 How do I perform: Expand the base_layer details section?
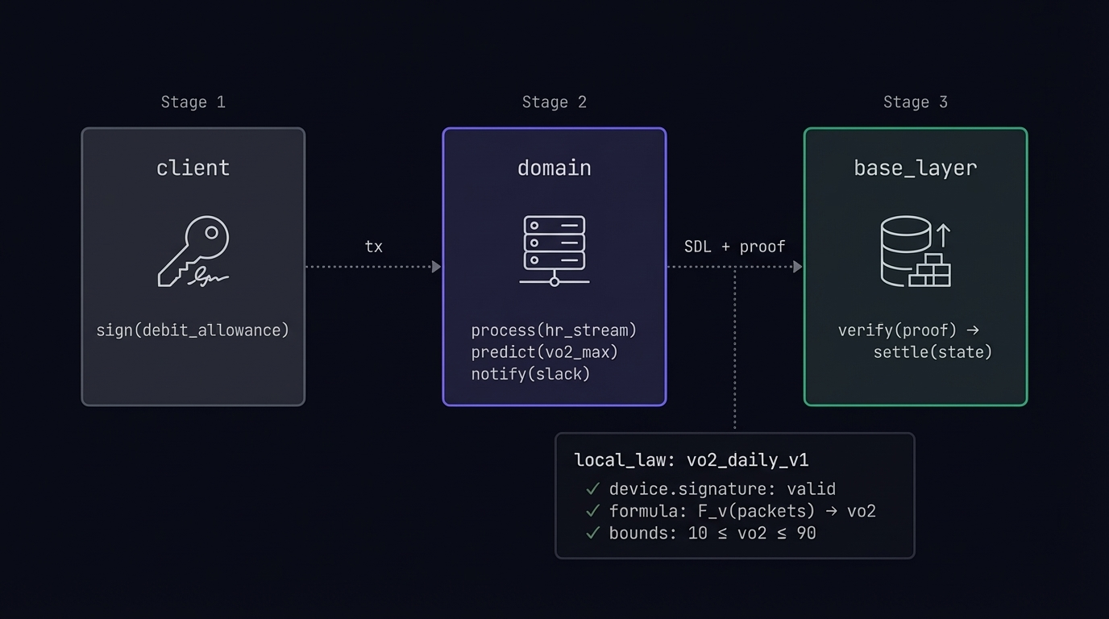click(915, 168)
